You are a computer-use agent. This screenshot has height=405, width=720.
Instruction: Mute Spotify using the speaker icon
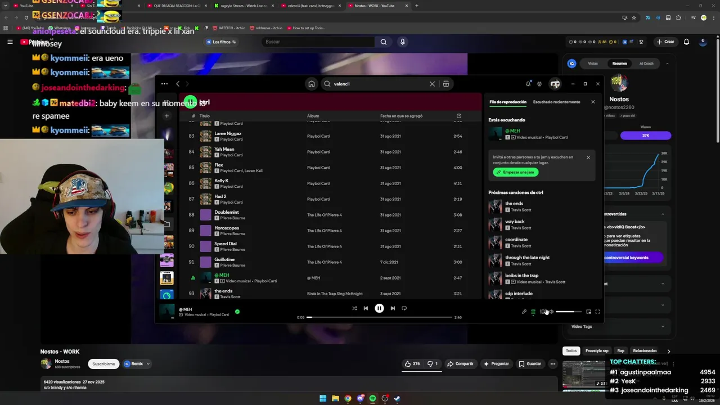(551, 312)
